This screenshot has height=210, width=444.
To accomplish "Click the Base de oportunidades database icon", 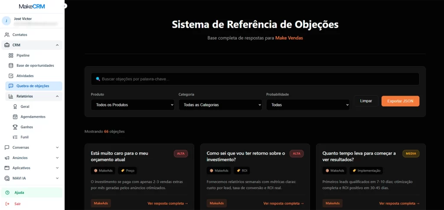I will click(x=11, y=65).
